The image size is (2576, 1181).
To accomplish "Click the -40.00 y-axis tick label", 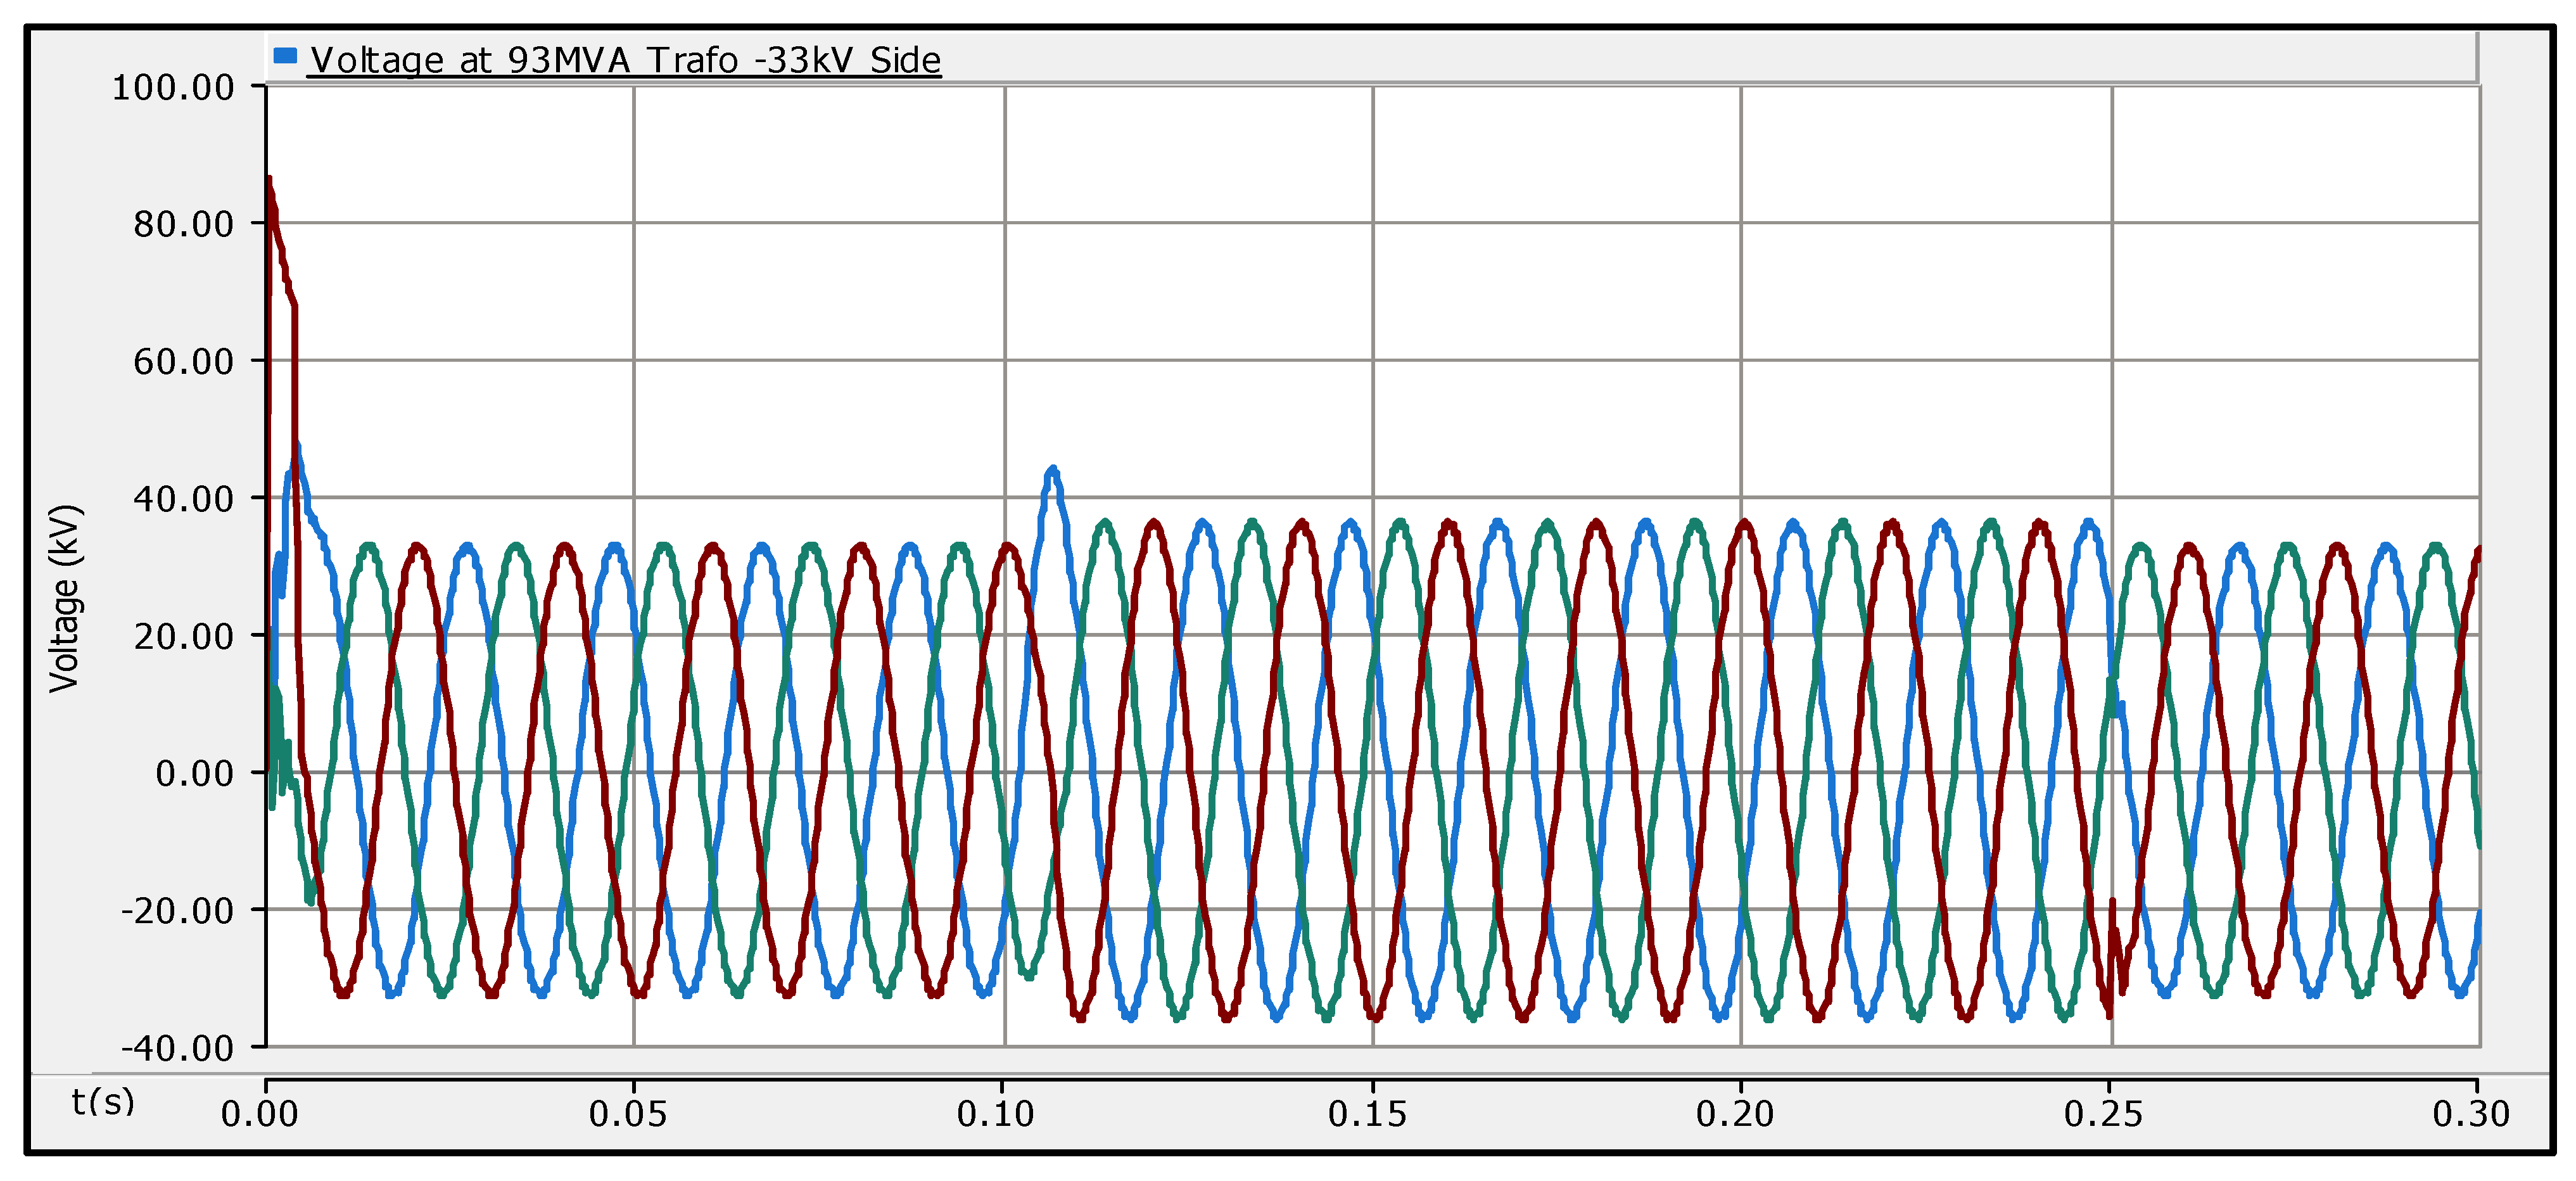I will click(177, 1048).
